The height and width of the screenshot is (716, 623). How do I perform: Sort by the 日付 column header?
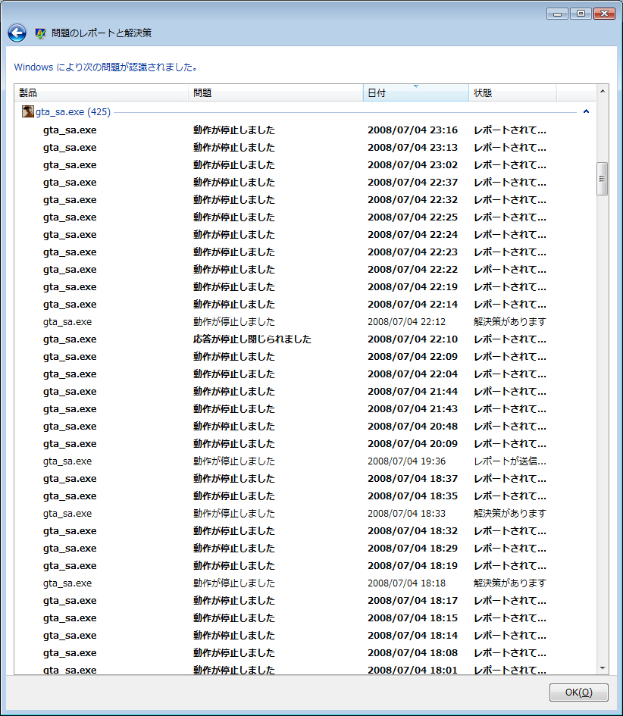click(x=415, y=93)
